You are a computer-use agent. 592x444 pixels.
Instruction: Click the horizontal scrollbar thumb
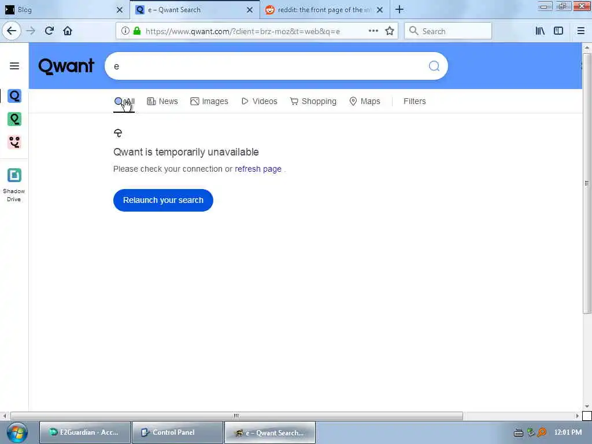[236, 416]
